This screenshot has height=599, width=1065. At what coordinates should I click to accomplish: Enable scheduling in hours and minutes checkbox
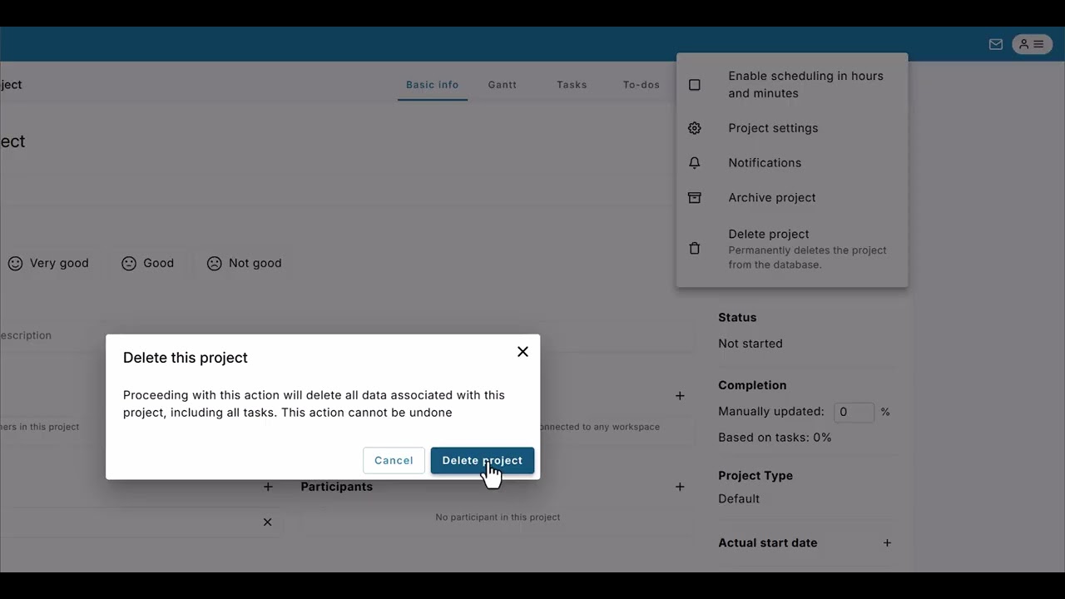[695, 85]
